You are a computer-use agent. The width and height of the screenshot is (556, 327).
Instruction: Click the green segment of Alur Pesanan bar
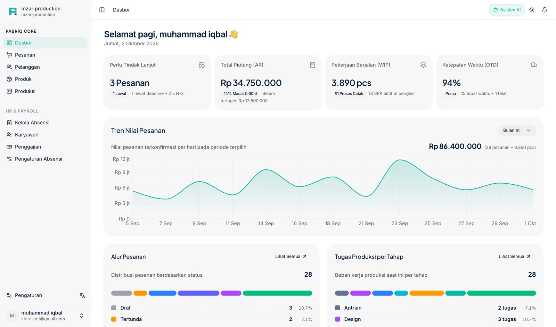click(x=277, y=293)
